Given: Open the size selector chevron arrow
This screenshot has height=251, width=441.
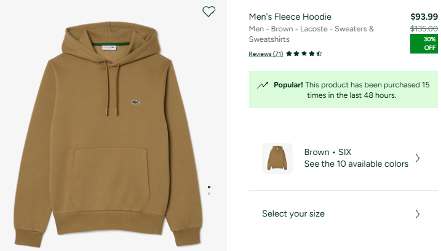Looking at the screenshot, I should (x=418, y=214).
